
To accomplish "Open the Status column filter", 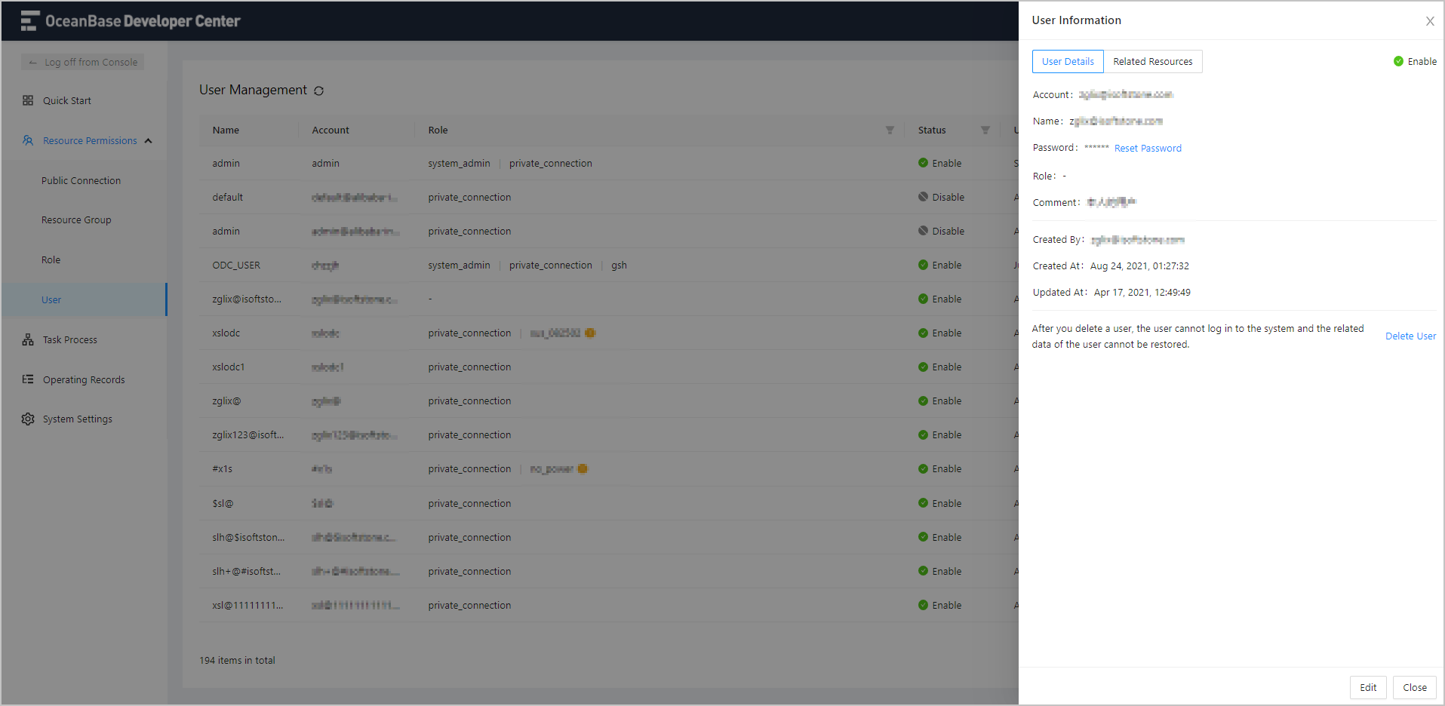I will pyautogui.click(x=985, y=130).
